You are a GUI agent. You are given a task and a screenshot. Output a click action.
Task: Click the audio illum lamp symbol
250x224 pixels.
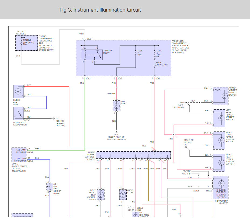123,195
